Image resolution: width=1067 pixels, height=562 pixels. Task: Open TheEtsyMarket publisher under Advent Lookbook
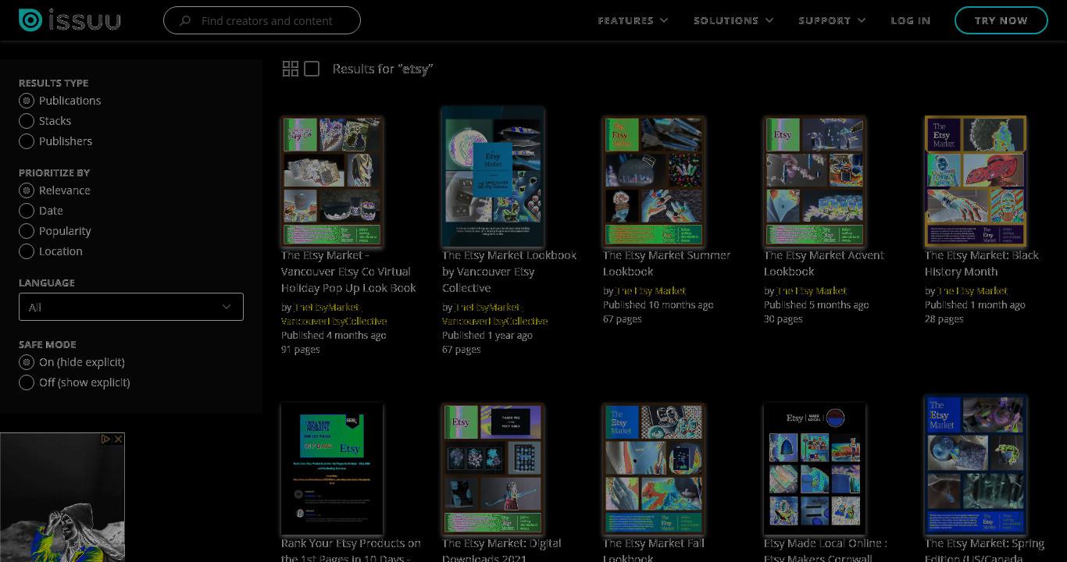click(811, 291)
